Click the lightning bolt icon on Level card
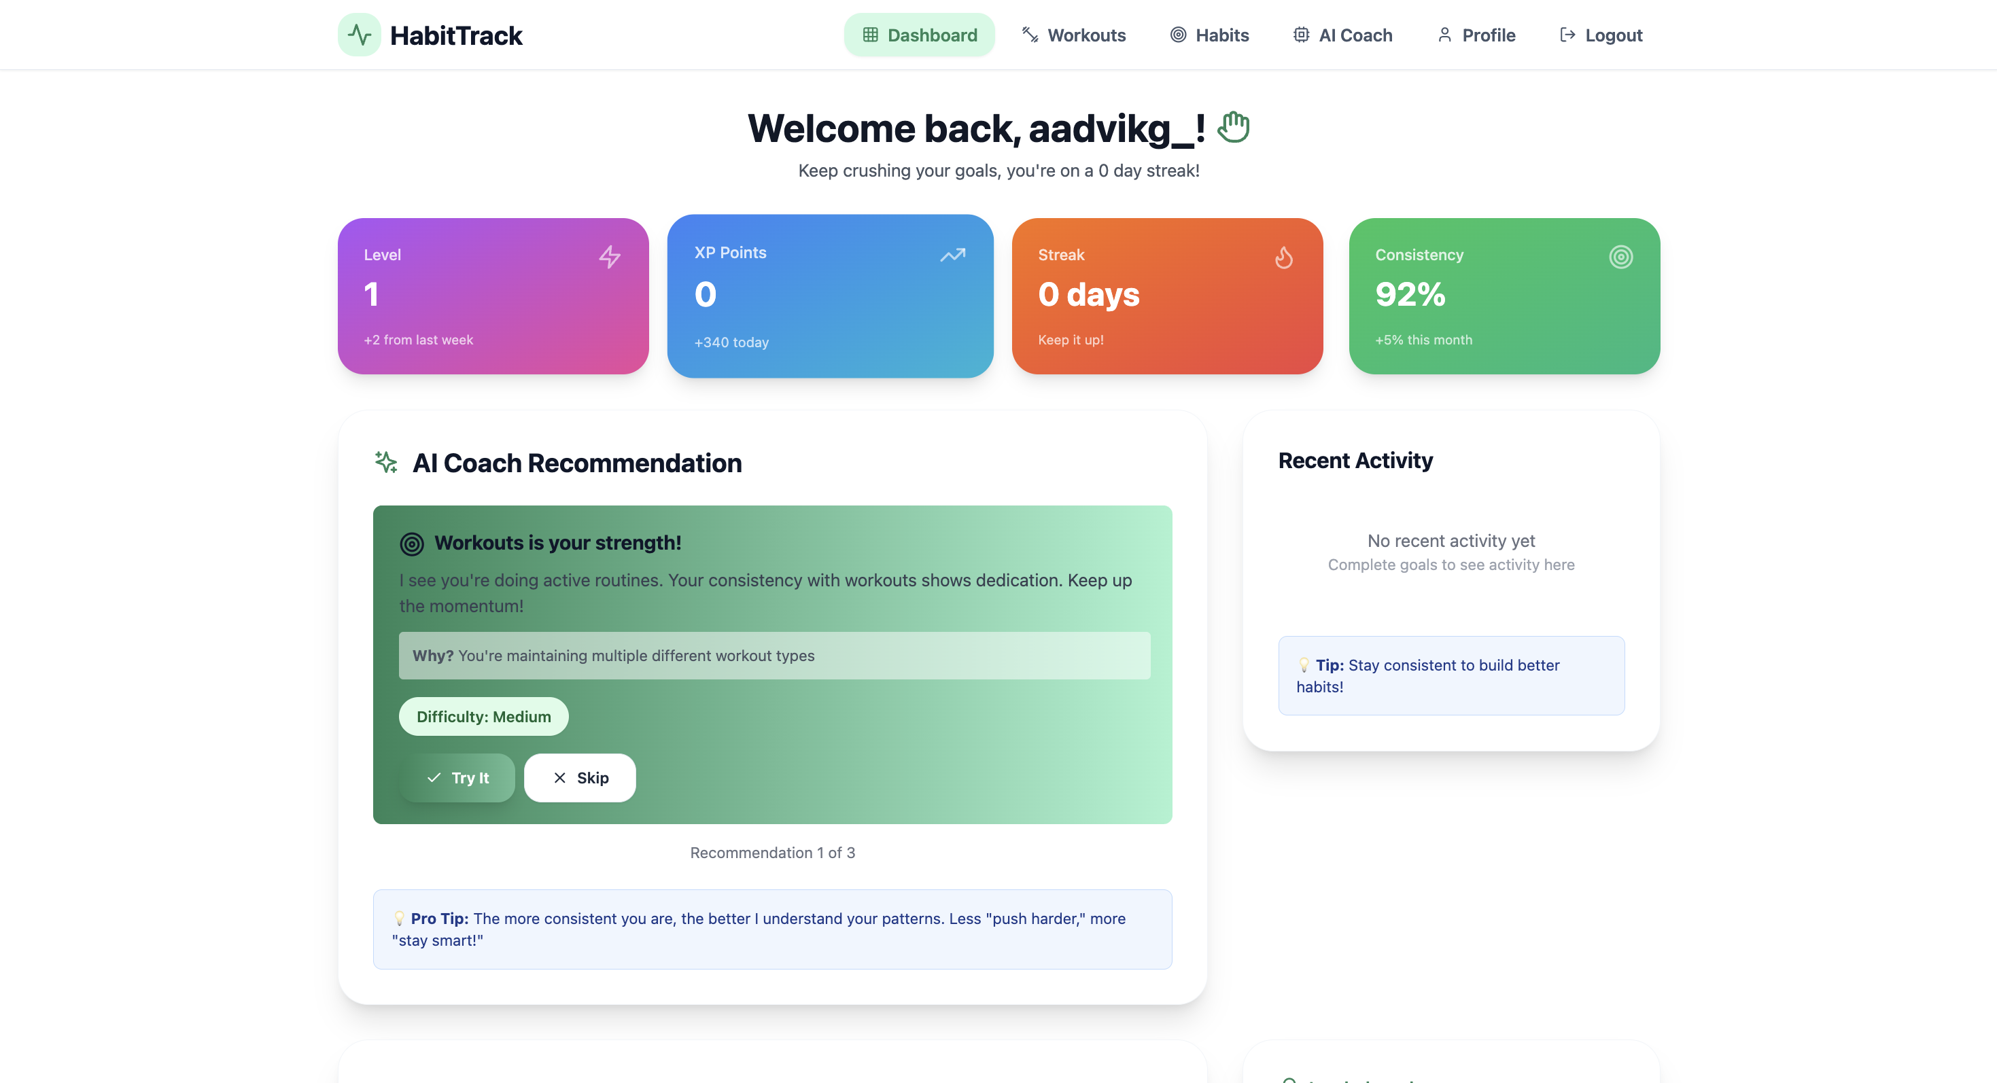This screenshot has width=1997, height=1083. pyautogui.click(x=609, y=256)
